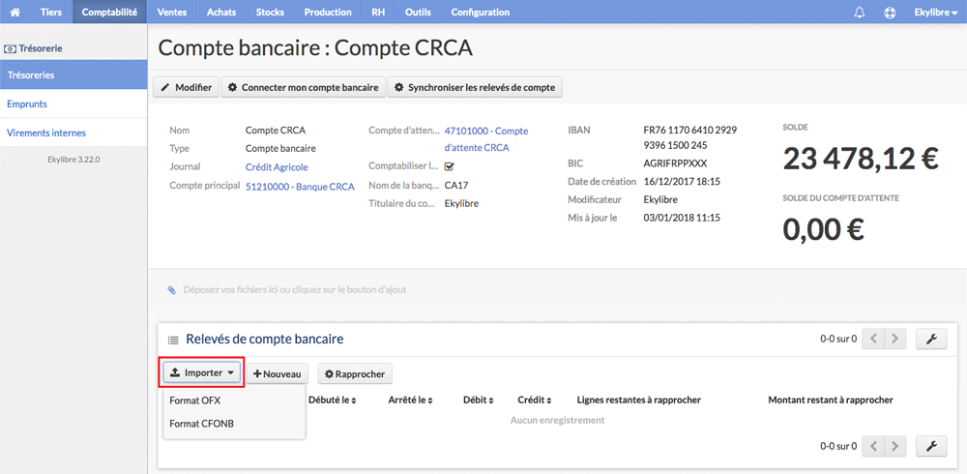Click the update date 03/01/2018 11:15

point(682,218)
